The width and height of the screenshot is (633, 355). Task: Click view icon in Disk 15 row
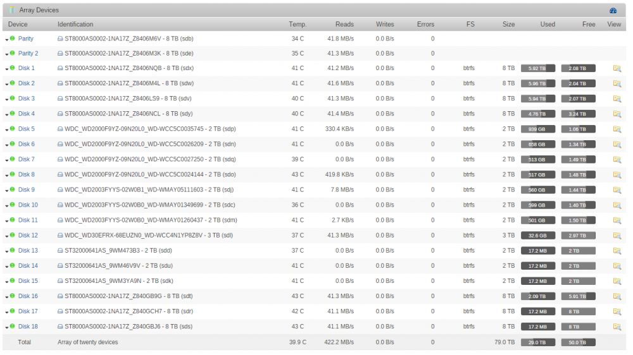tap(617, 281)
